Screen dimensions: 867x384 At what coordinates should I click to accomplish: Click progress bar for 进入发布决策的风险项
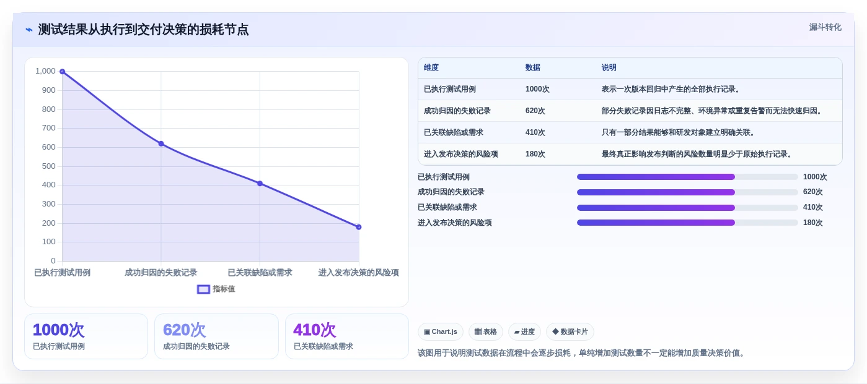(x=687, y=223)
